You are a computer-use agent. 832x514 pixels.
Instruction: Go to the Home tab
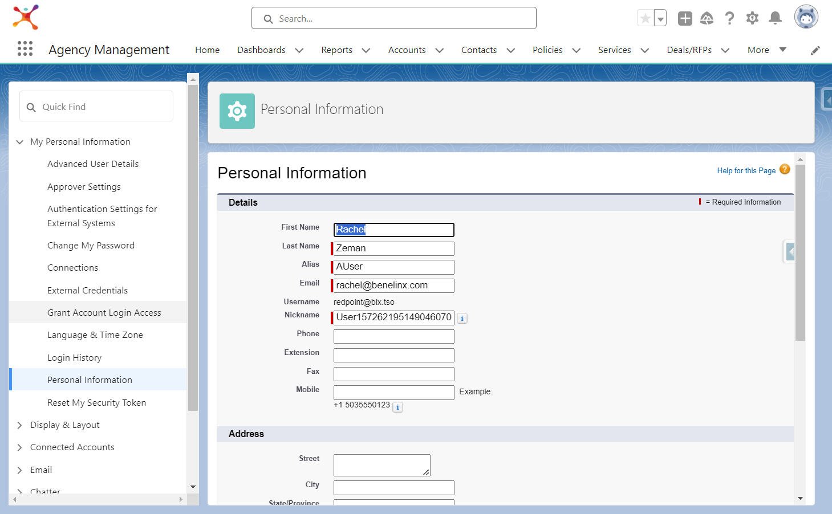click(x=207, y=50)
